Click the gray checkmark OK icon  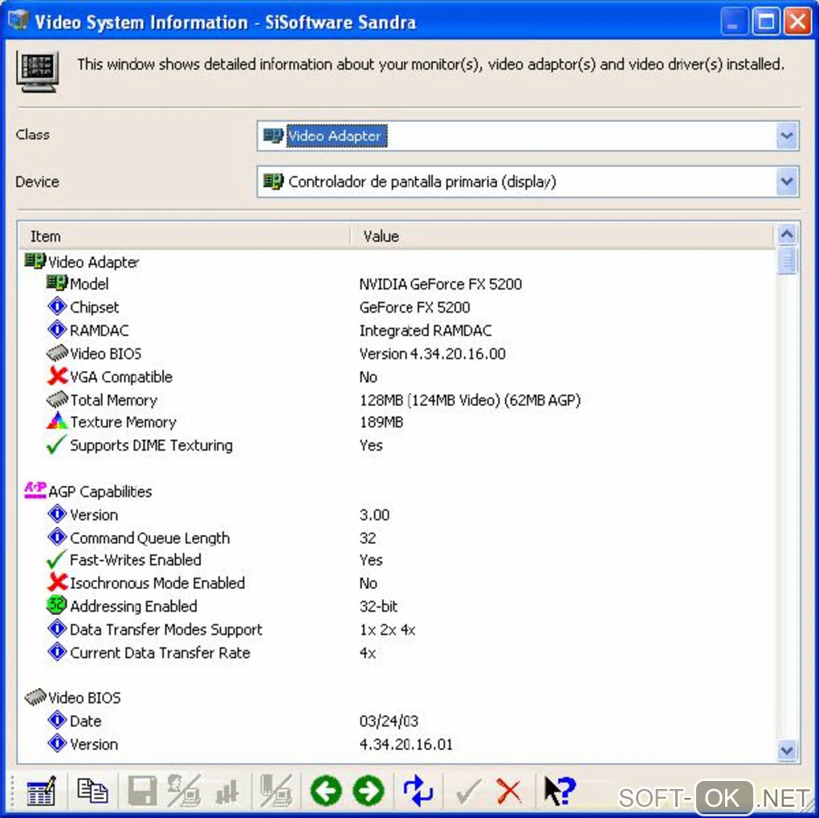(x=468, y=791)
